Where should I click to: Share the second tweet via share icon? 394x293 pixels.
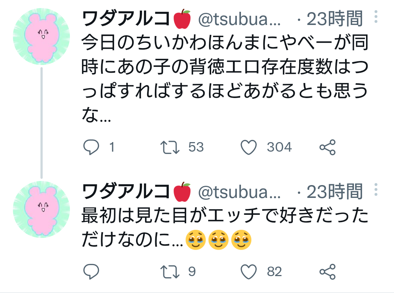click(327, 272)
